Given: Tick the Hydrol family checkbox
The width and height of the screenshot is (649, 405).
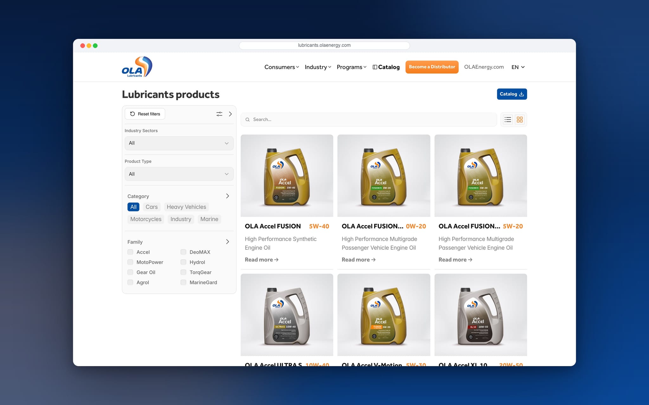Looking at the screenshot, I should [x=183, y=262].
